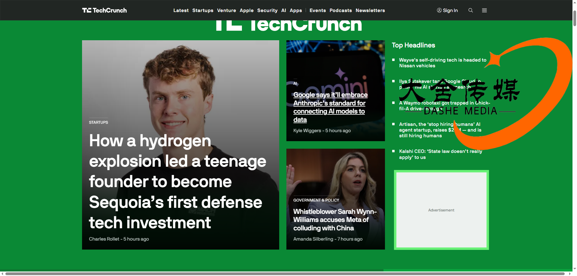Viewport: 577px width, 276px height.
Task: Click the GOVERNMENT & POLICY category label
Action: tap(316, 200)
